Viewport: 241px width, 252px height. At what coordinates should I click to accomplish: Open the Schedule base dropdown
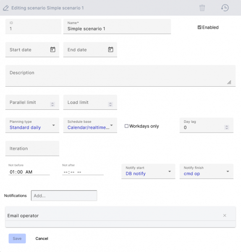coord(90,125)
